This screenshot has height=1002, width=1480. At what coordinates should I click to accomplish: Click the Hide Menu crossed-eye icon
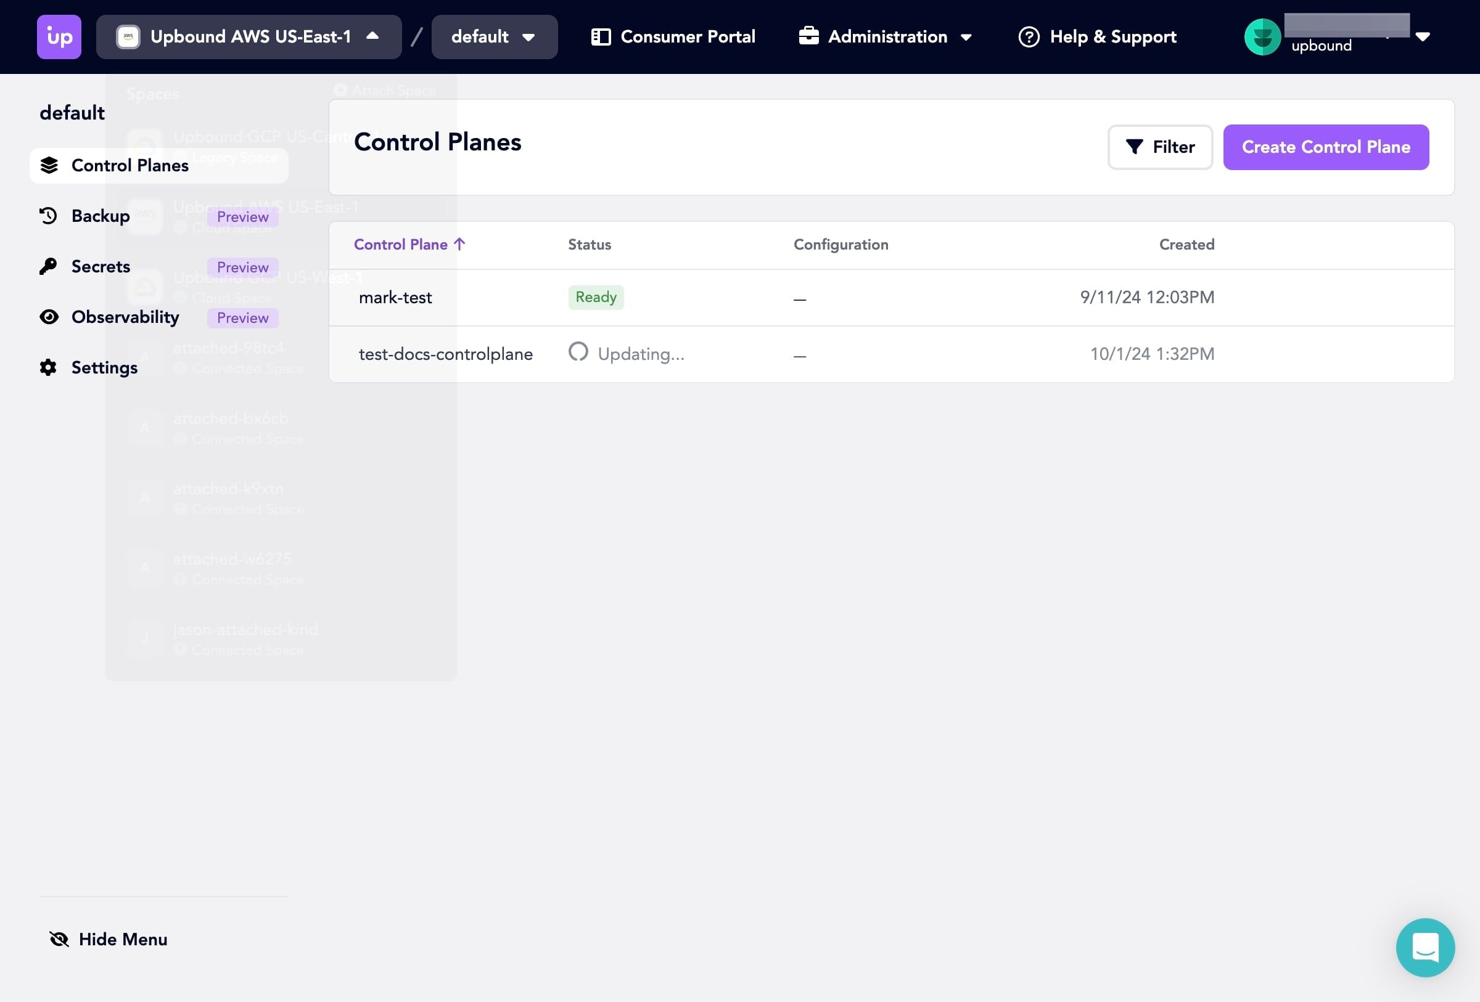(x=59, y=939)
